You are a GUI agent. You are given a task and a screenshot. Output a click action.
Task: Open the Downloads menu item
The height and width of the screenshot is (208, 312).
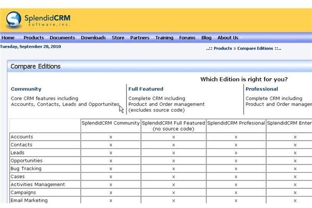93,38
